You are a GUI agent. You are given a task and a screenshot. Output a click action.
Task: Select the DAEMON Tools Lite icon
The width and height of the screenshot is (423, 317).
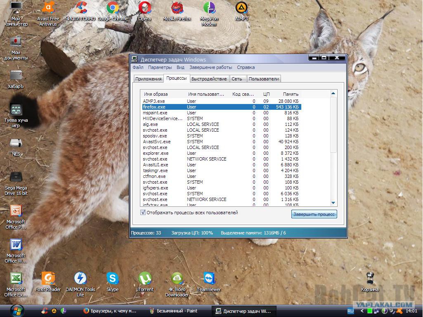pyautogui.click(x=80, y=285)
